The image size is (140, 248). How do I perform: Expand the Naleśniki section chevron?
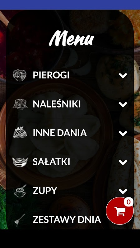point(123,104)
